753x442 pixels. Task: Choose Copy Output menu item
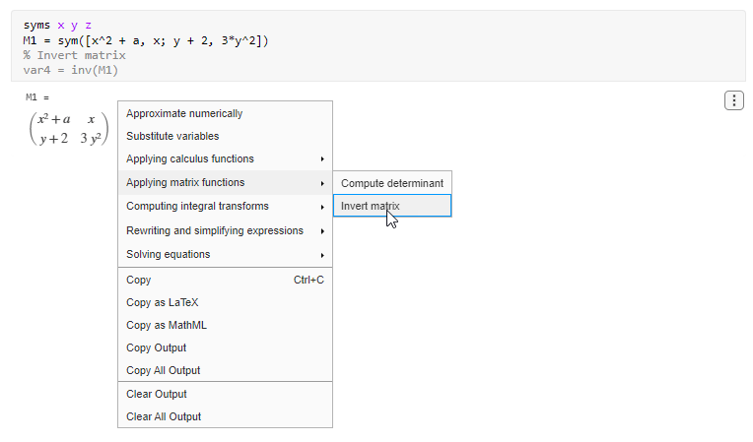[157, 347]
